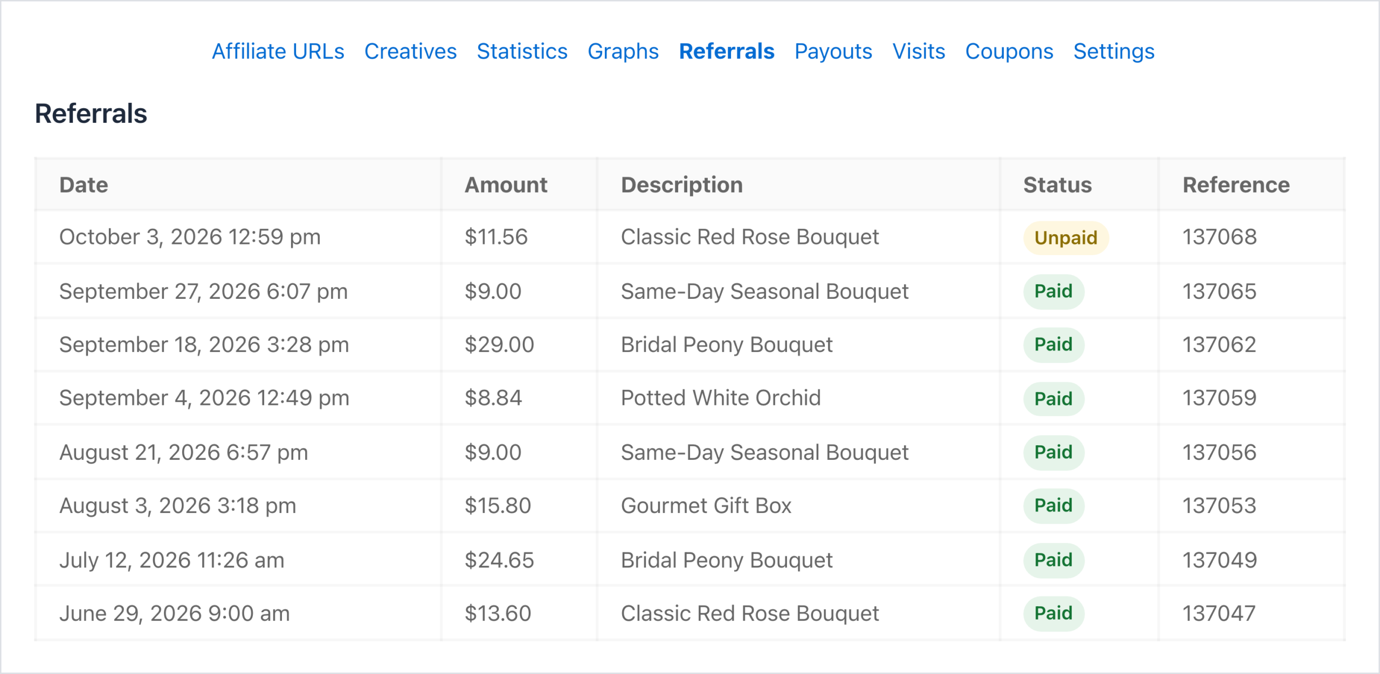Select reference number 137065

1219,291
